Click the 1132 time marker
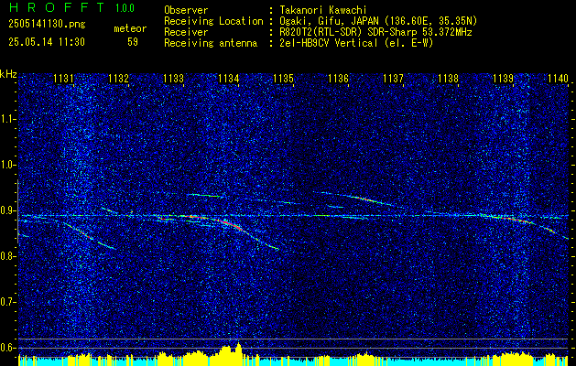 [119, 79]
